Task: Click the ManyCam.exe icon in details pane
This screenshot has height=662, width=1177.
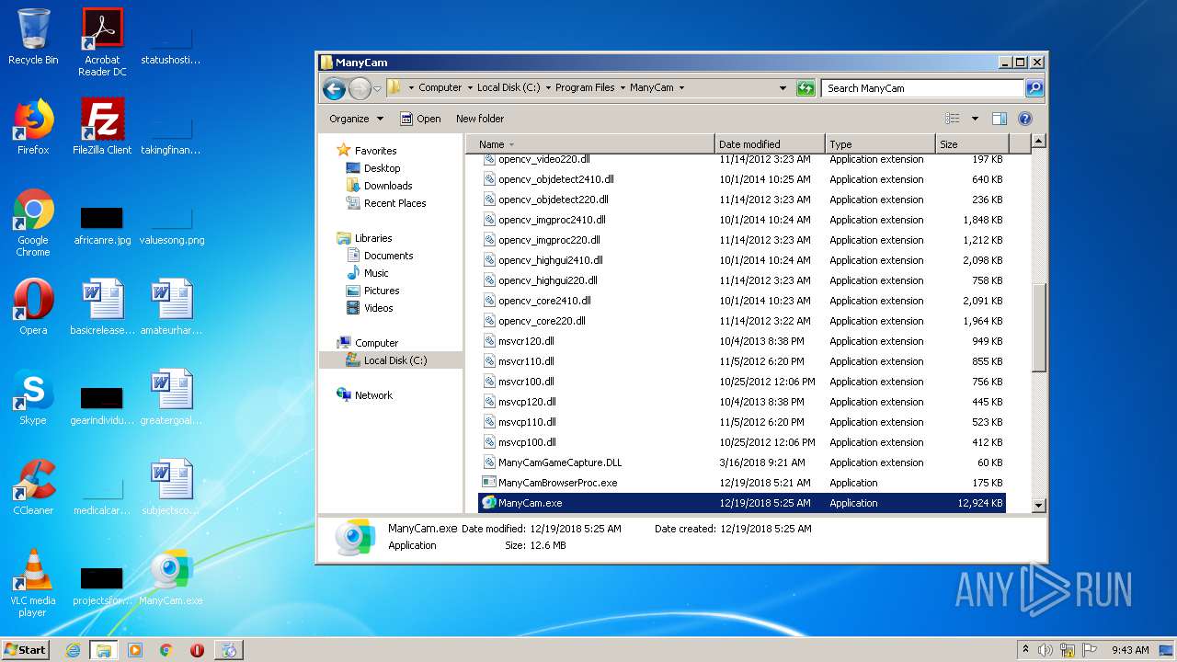Action: tap(355, 538)
